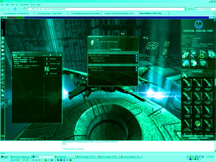The width and height of the screenshot is (216, 162).
Task: Open info for Metallurgy Level I skill
Action: pyautogui.click(x=136, y=68)
